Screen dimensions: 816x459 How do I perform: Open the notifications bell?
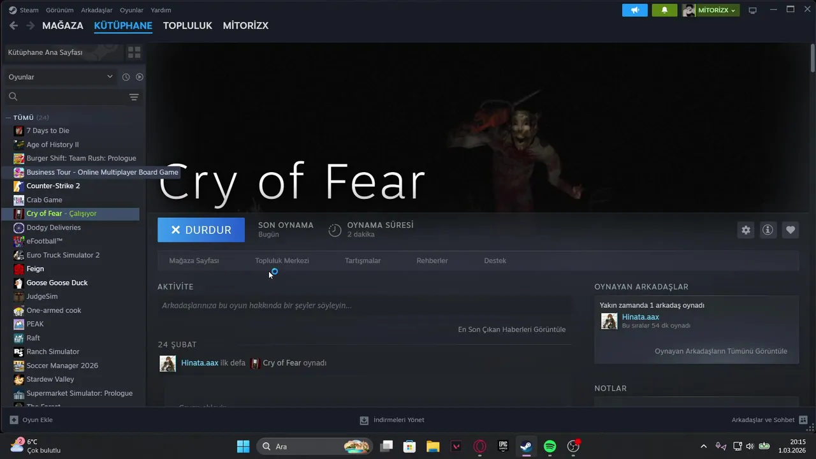tap(665, 10)
